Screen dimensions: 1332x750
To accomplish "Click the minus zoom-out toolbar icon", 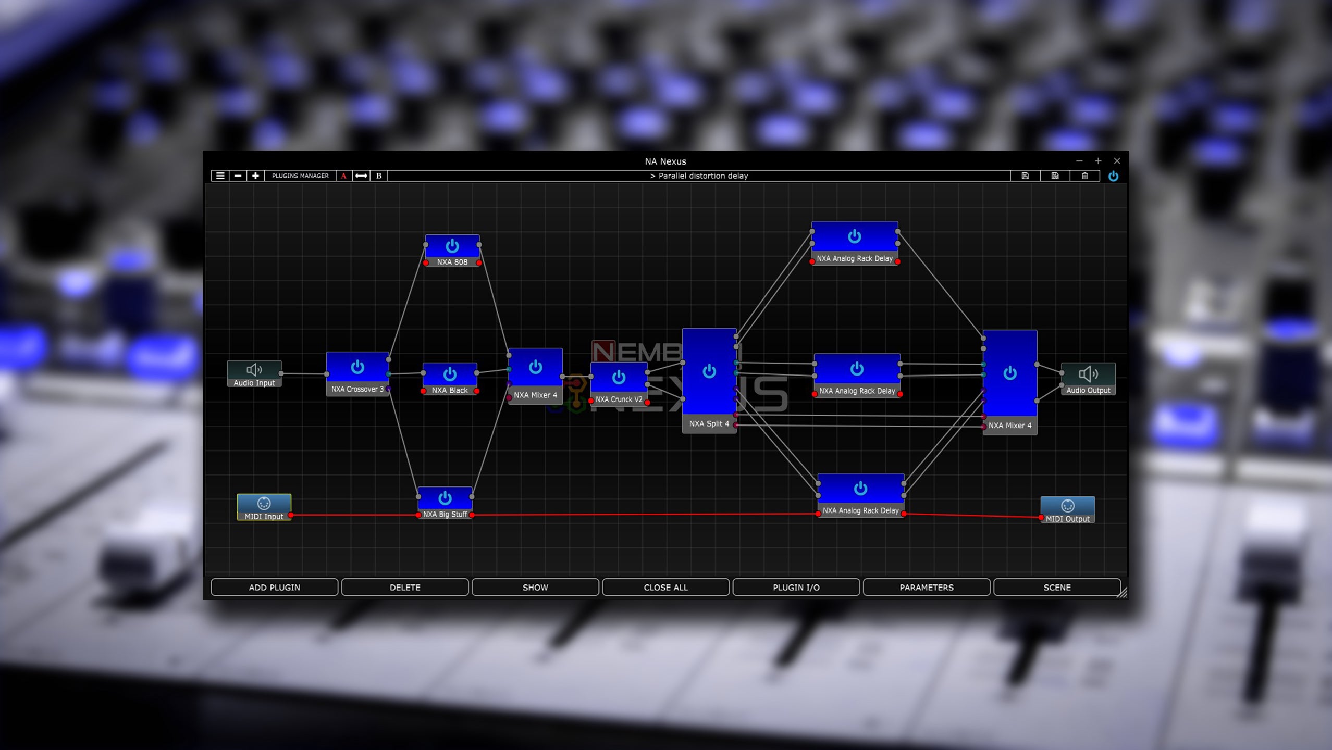I will tap(238, 176).
